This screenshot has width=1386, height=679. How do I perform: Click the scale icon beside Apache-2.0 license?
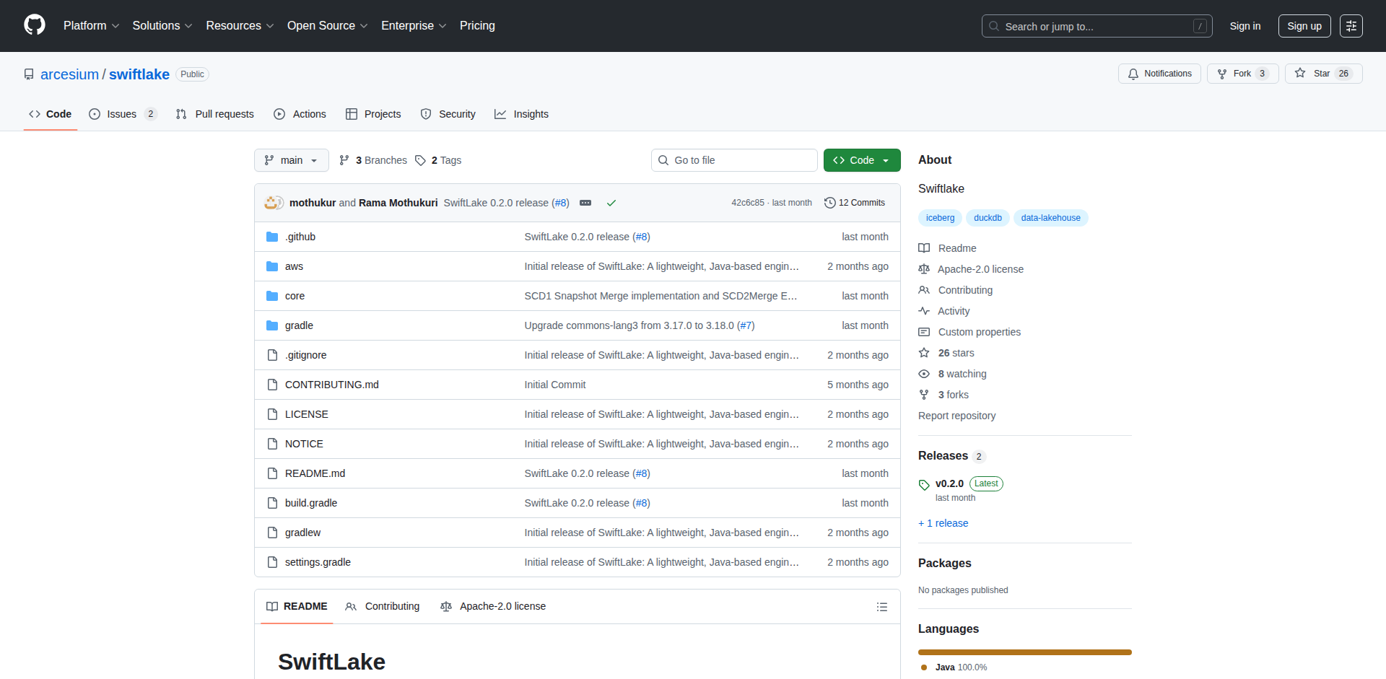(x=924, y=269)
